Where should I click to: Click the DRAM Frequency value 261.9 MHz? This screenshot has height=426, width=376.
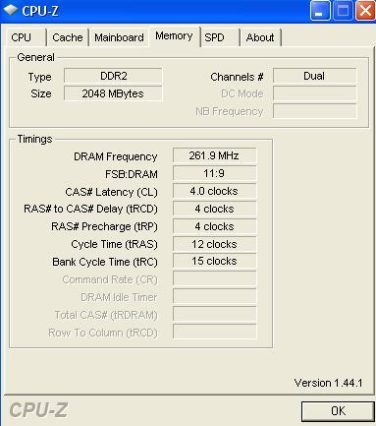[214, 155]
